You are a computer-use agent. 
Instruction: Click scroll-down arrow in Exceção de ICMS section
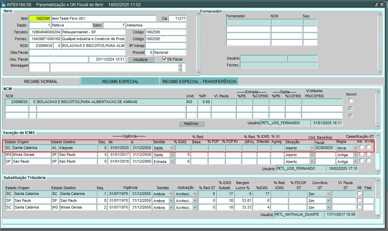377,171
